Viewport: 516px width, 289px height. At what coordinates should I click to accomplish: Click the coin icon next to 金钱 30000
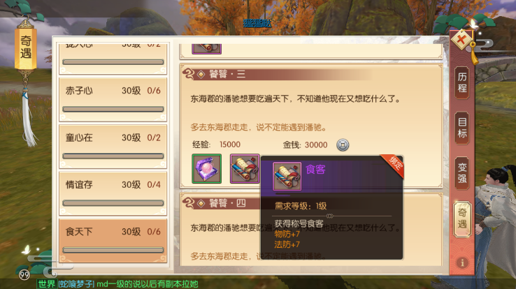tap(343, 144)
